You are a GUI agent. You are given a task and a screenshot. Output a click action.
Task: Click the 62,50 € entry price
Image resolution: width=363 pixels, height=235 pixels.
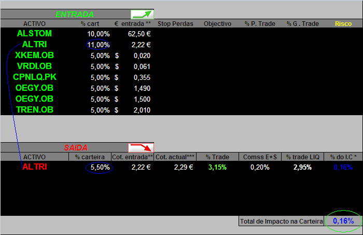tap(139, 34)
